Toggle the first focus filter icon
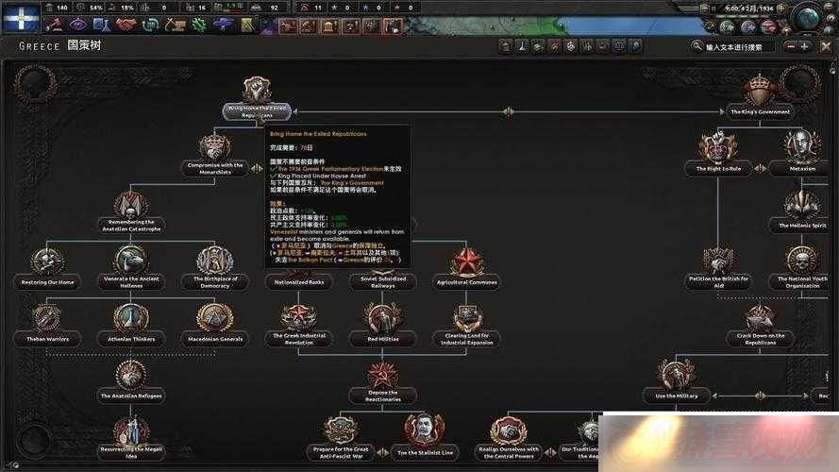The image size is (839, 472). tap(506, 46)
